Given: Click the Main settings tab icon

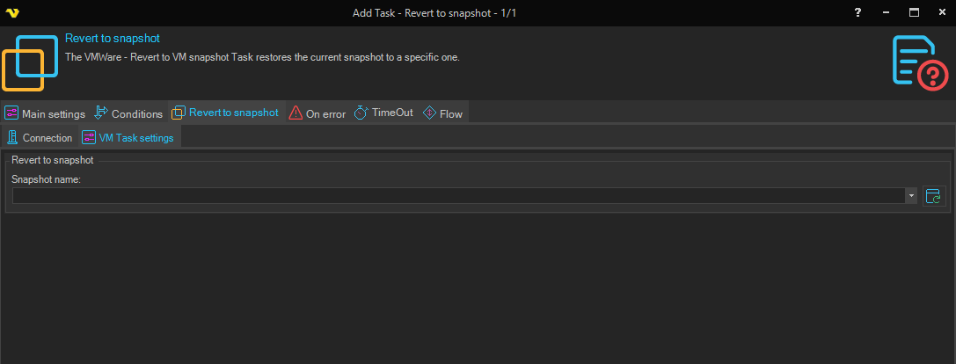Looking at the screenshot, I should coord(11,113).
